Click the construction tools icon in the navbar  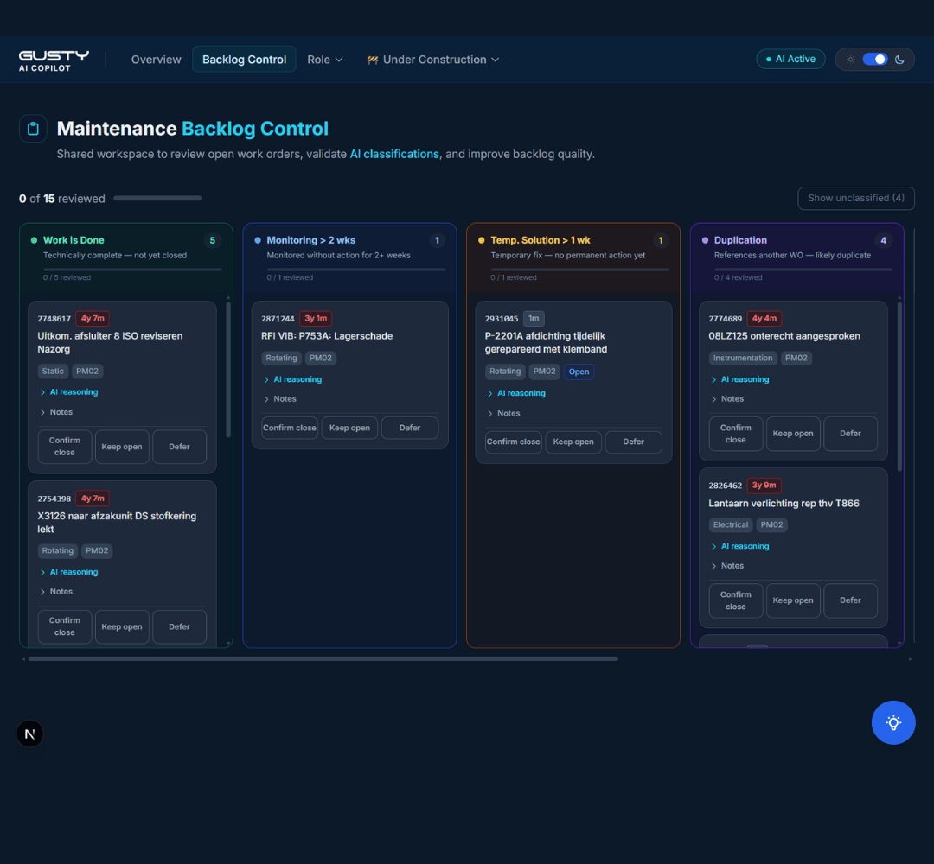click(372, 60)
